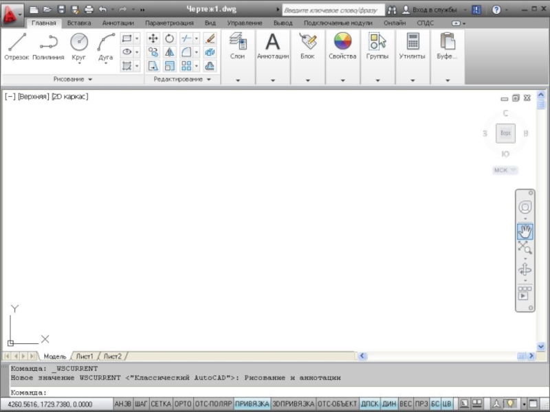This screenshot has height=412, width=550.
Task: Toggle СЕТКА grid display
Action: tap(161, 404)
